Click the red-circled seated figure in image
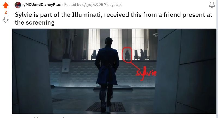Viewport: 218px width, 118px height. point(127,55)
